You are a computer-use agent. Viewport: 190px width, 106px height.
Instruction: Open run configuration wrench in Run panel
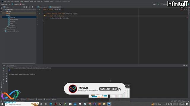pyautogui.click(x=4, y=71)
